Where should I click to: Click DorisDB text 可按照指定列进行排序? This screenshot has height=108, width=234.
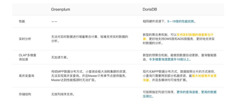(x=159, y=92)
